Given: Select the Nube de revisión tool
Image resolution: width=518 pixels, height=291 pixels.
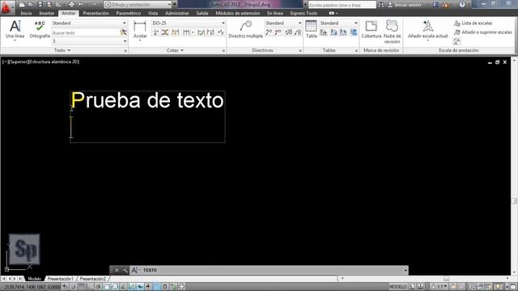Looking at the screenshot, I should tap(392, 32).
